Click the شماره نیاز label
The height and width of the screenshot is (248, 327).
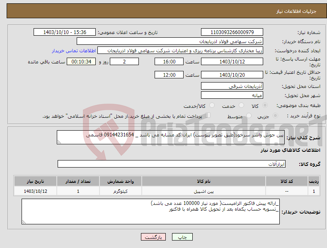pyautogui.click(x=309, y=33)
